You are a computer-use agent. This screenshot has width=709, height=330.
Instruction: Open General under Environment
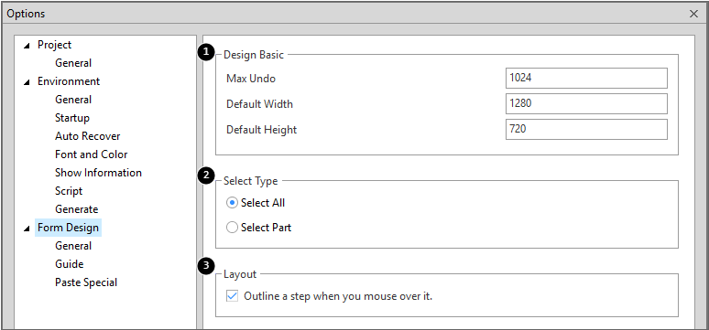pos(73,100)
